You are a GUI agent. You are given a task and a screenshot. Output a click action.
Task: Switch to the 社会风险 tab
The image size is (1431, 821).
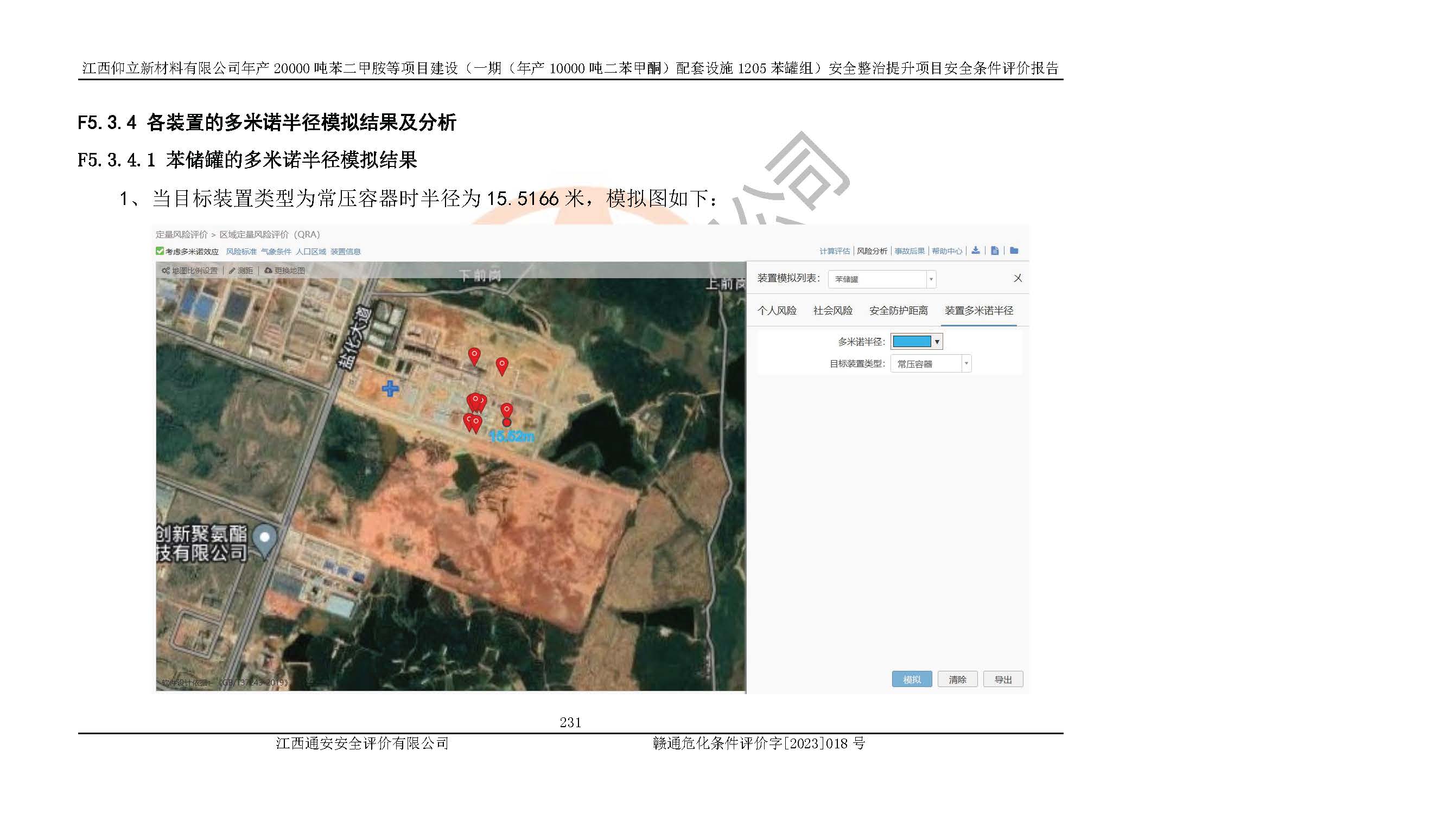[832, 311]
